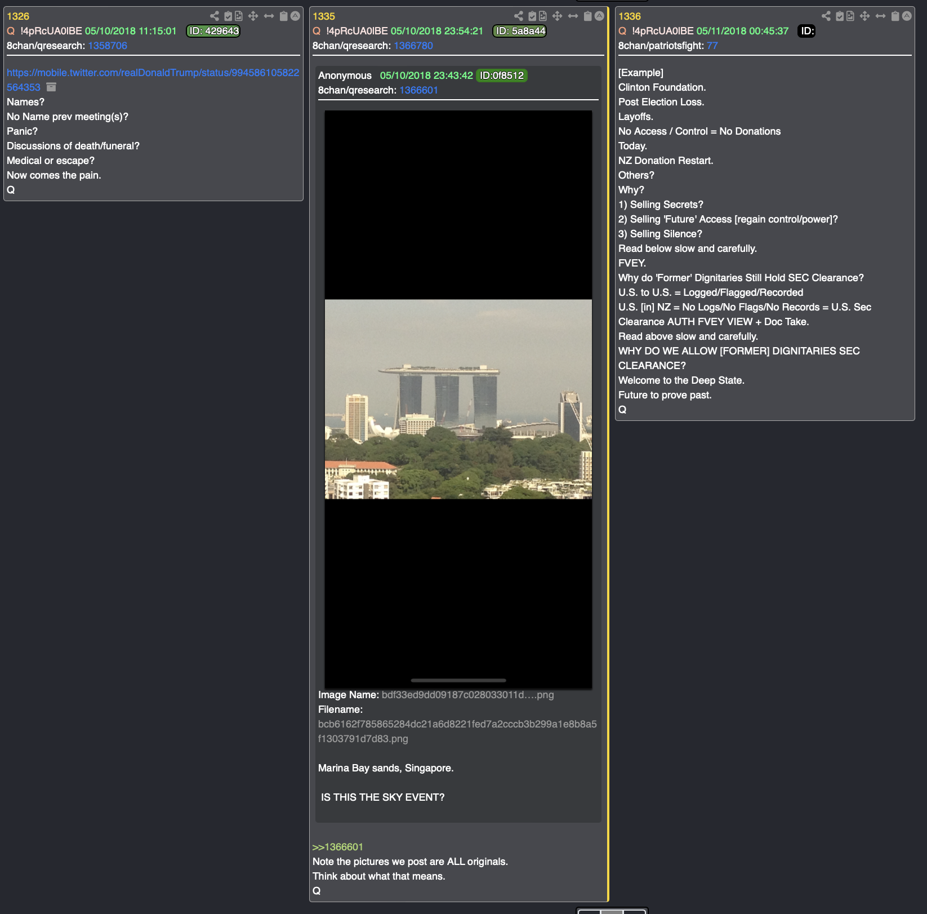This screenshot has height=914, width=927.
Task: Click the timestamp 05/11/2018 00:45:37
Action: (742, 31)
